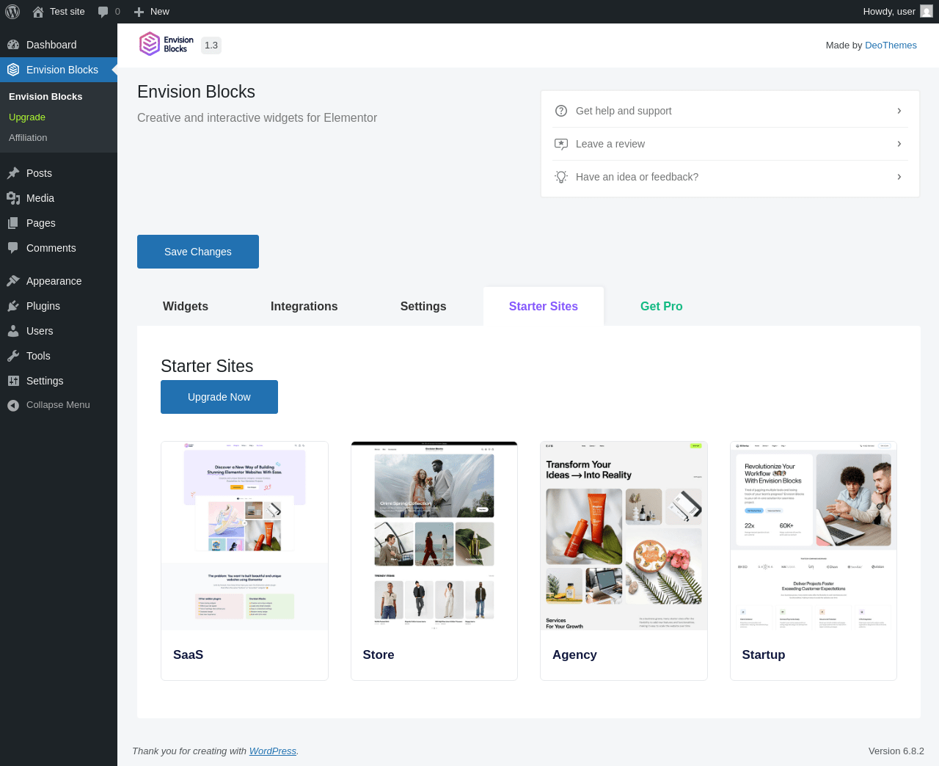Click the Collapse Menu arrow icon

(13, 405)
